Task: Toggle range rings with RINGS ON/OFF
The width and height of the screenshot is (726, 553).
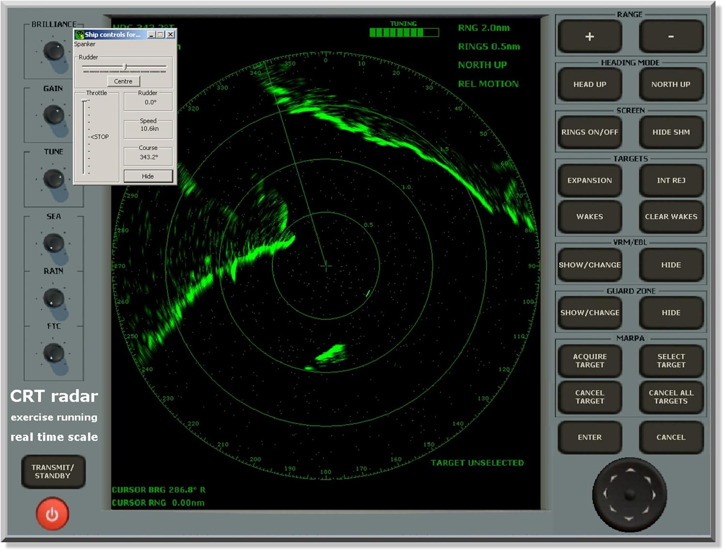Action: click(589, 132)
